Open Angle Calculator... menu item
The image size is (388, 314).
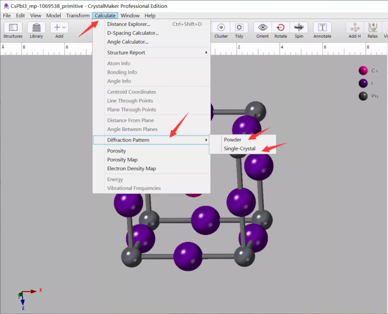[x=151, y=42]
